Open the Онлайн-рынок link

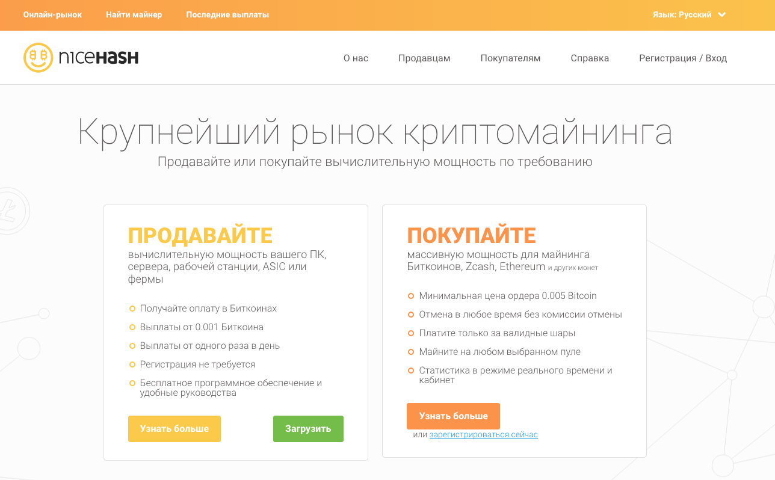(52, 14)
